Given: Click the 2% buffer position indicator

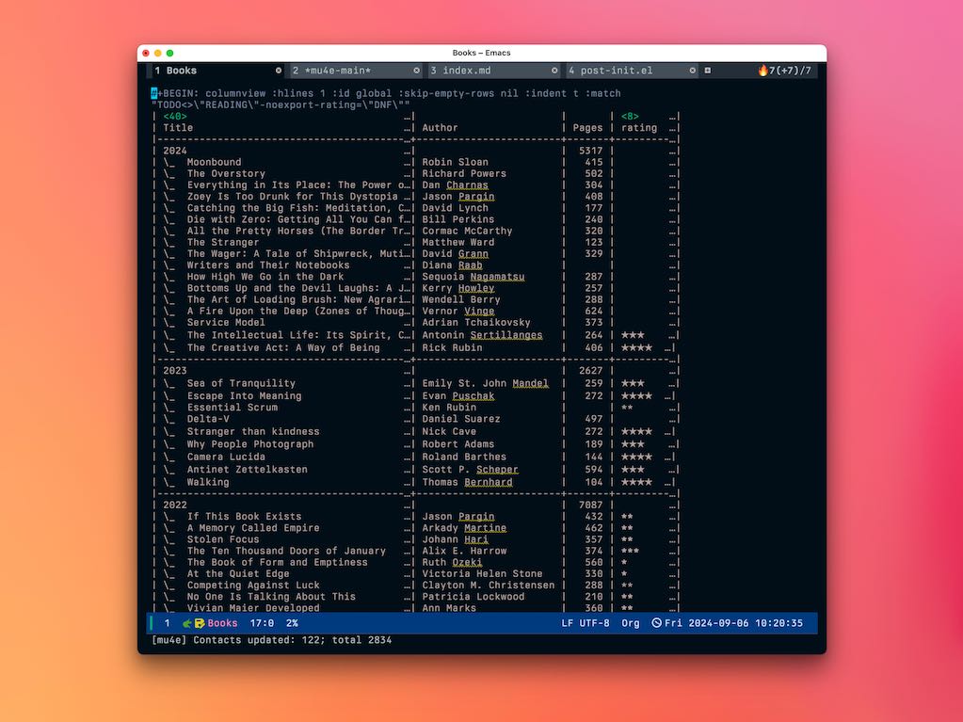Looking at the screenshot, I should pos(292,623).
